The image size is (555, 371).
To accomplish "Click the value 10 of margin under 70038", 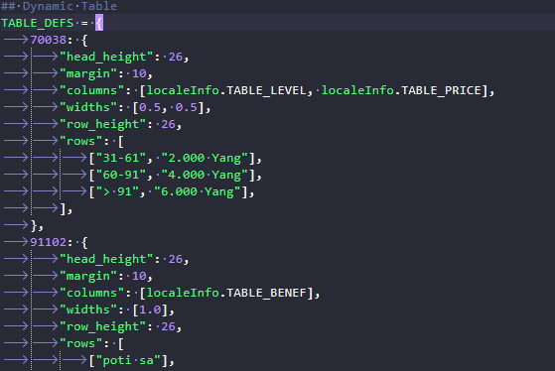I will pyautogui.click(x=139, y=73).
